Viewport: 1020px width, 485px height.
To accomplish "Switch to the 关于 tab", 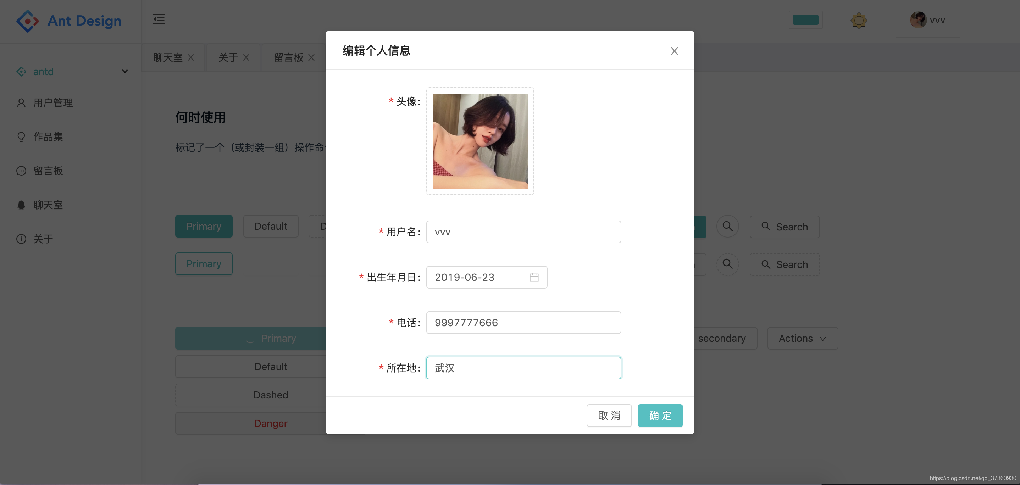I will 228,57.
